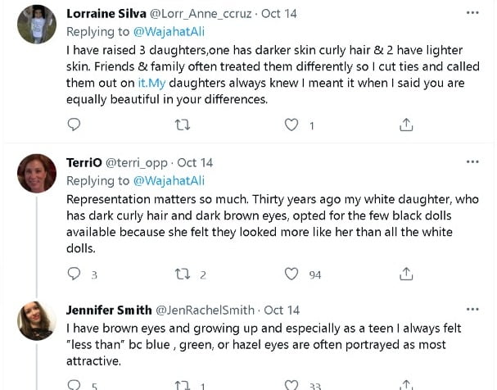Viewport: 497px width, 390px height.
Task: Like TerriO's tweet with 94 likes
Action: [291, 274]
